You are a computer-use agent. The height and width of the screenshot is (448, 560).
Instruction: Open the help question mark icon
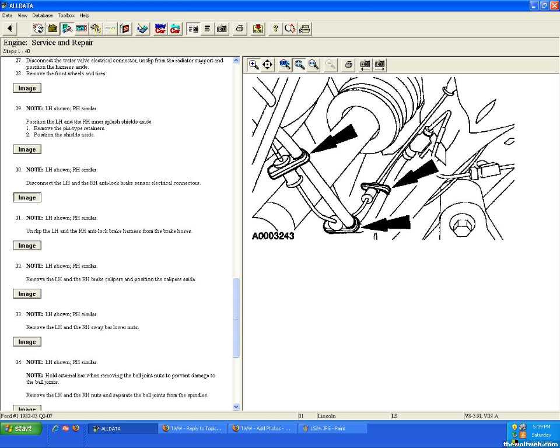click(x=275, y=29)
